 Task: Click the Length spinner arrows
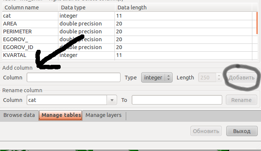coord(219,78)
